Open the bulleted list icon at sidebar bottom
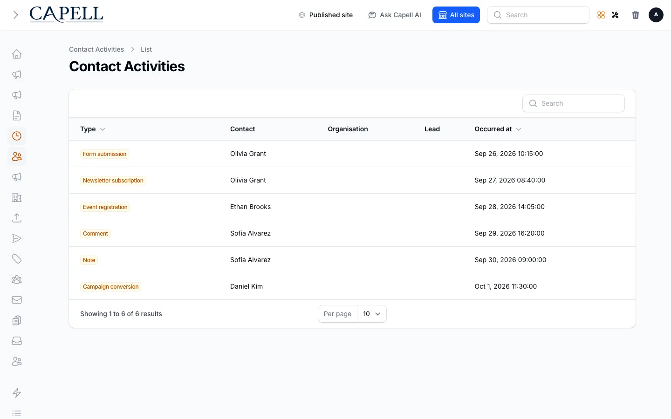Viewport: 671px width, 419px height. (x=17, y=413)
